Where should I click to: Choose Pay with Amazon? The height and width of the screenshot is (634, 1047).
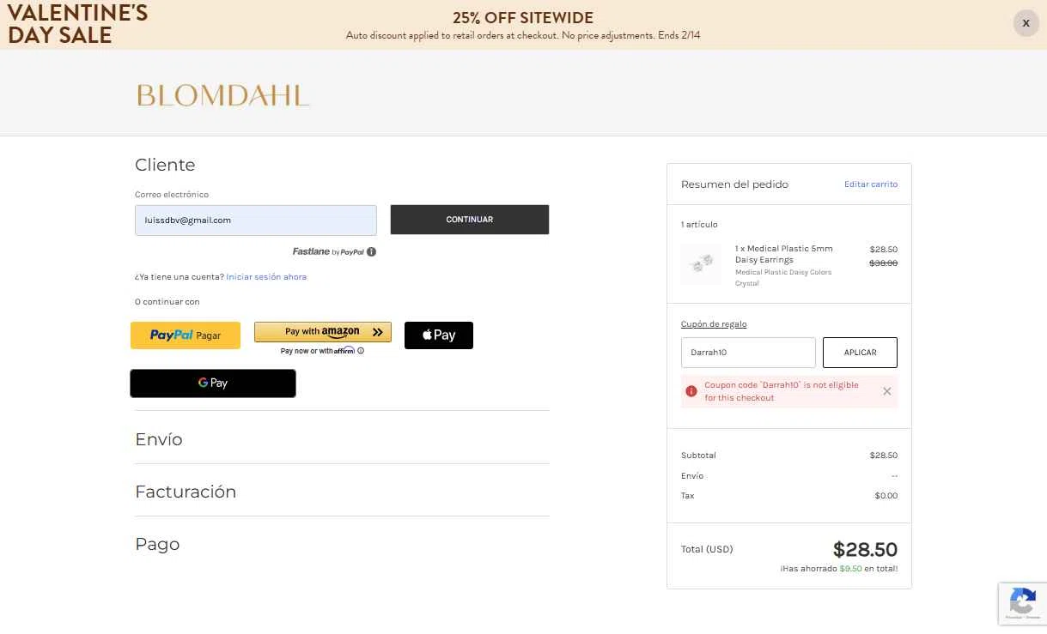pos(323,332)
